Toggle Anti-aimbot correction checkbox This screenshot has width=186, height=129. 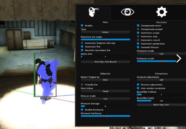pos(138,88)
